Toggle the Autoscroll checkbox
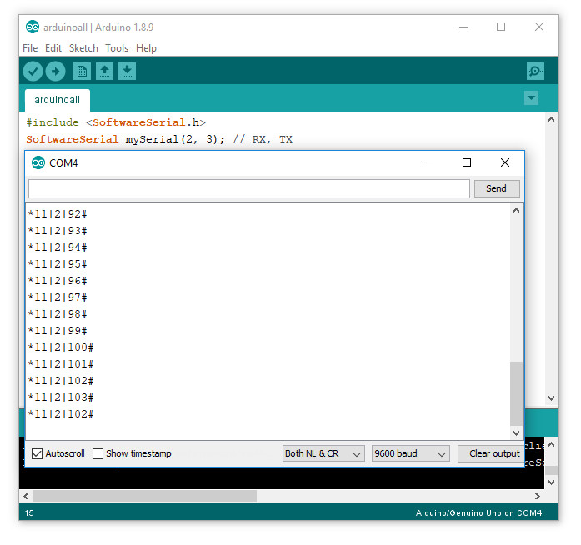581x545 pixels. coord(37,453)
